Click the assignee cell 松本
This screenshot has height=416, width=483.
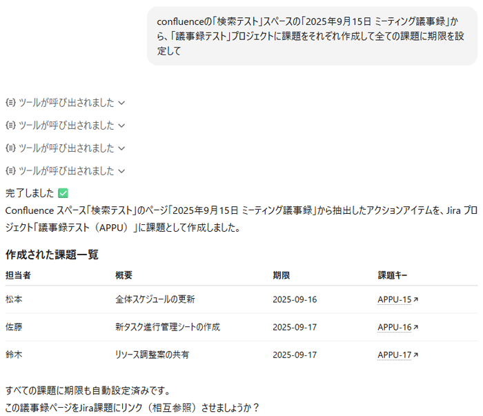click(14, 299)
